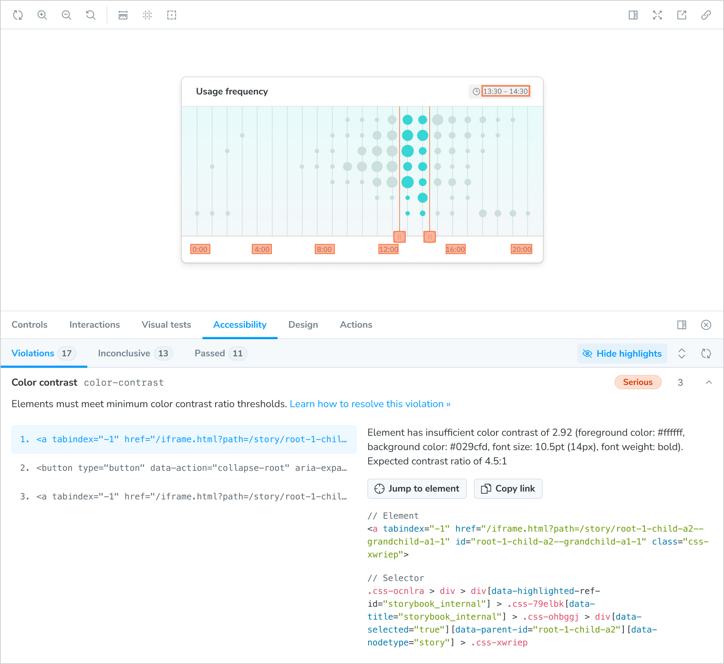Click the 8:00 axis label
This screenshot has width=724, height=664.
[x=325, y=249]
